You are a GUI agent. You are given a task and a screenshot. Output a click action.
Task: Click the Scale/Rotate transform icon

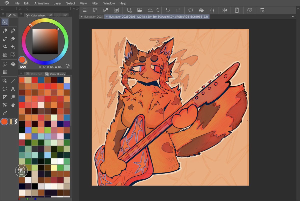pos(212,10)
